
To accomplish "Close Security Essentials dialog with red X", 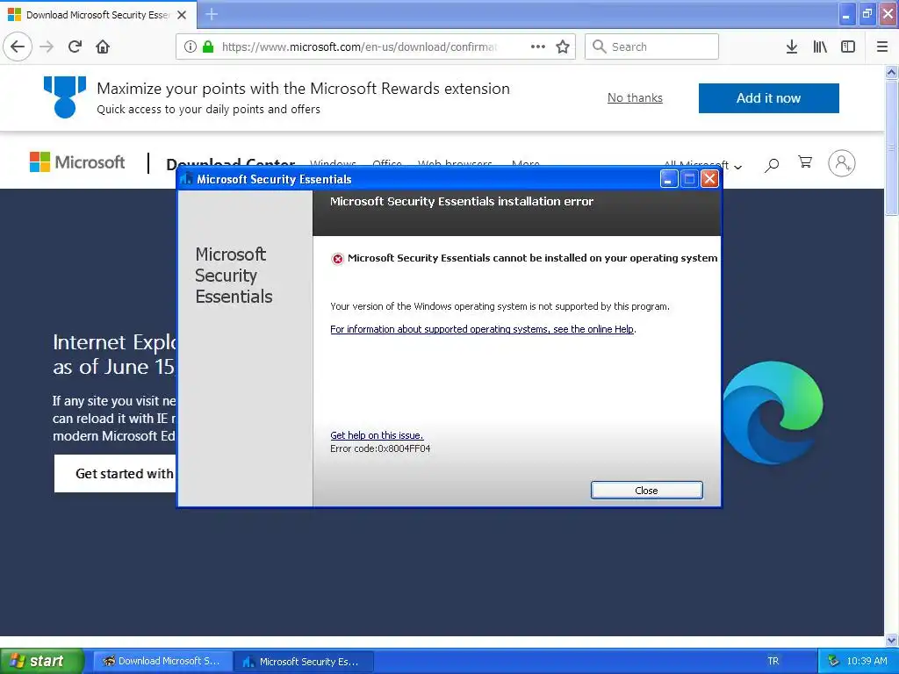I will pos(709,179).
